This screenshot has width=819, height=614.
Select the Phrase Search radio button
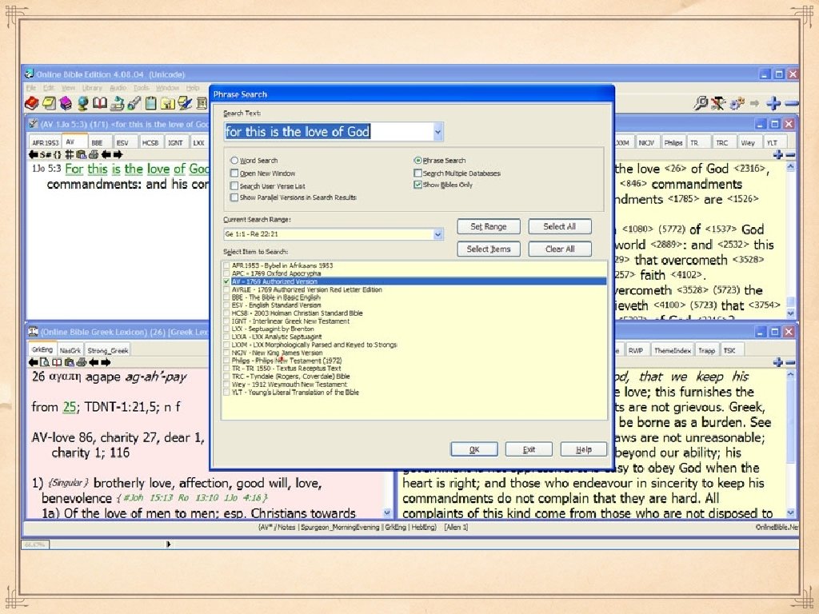(x=417, y=160)
